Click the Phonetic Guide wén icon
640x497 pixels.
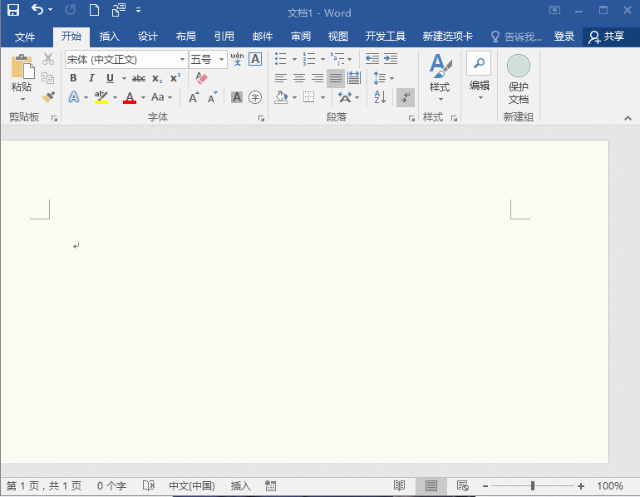[237, 59]
